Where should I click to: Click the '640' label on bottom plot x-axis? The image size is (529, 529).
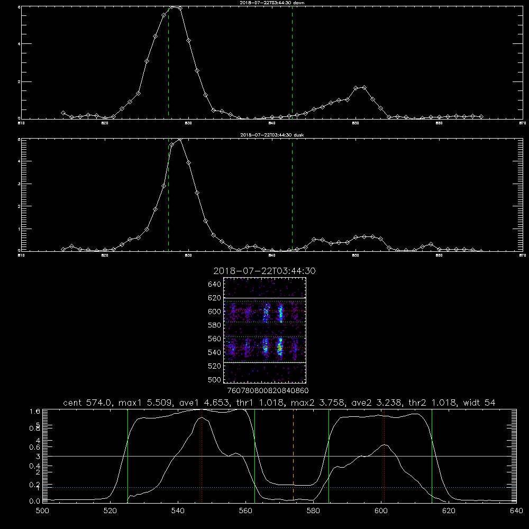[516, 511]
